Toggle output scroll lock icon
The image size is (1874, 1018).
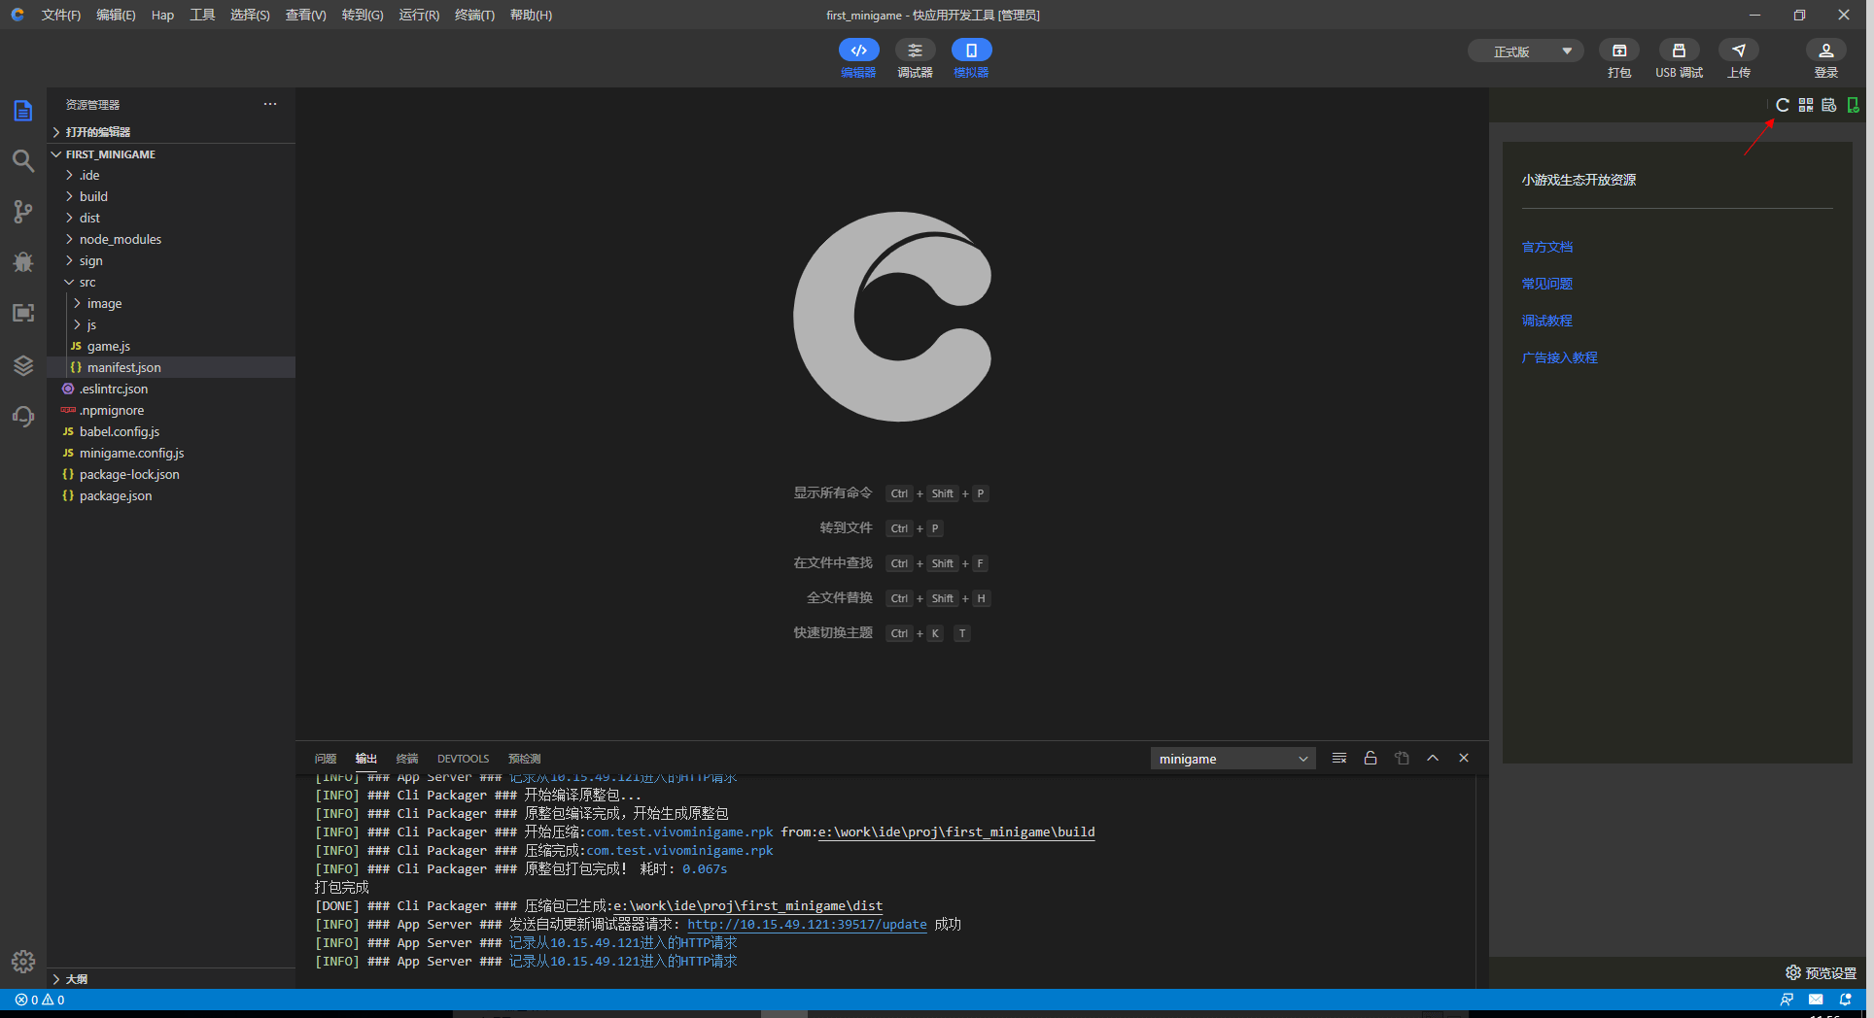coord(1371,759)
